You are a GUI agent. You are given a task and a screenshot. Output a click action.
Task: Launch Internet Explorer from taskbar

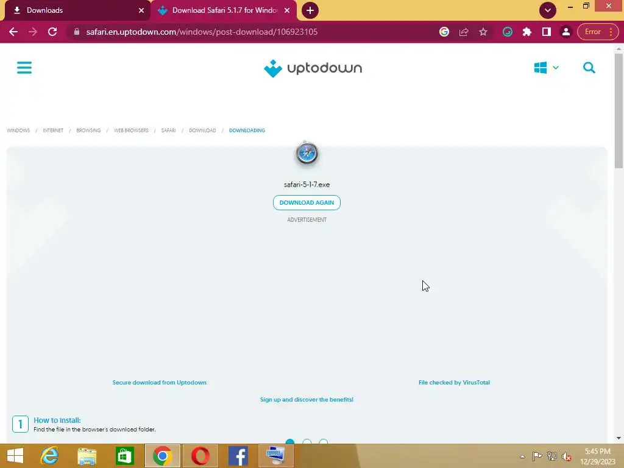point(50,456)
